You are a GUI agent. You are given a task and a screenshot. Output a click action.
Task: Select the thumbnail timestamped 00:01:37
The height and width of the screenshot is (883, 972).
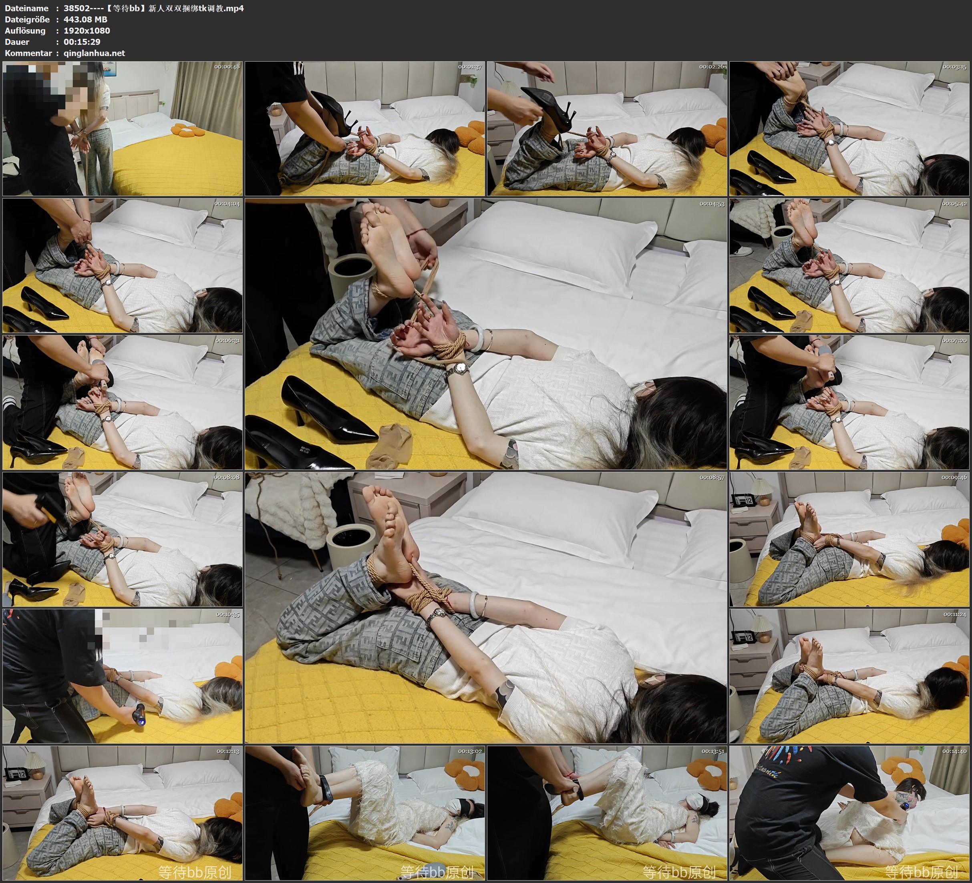(x=365, y=129)
